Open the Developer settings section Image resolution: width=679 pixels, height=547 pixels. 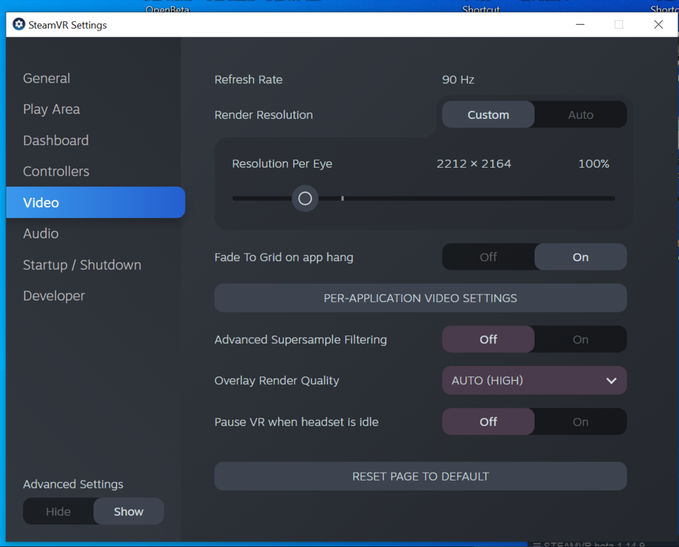pos(53,295)
